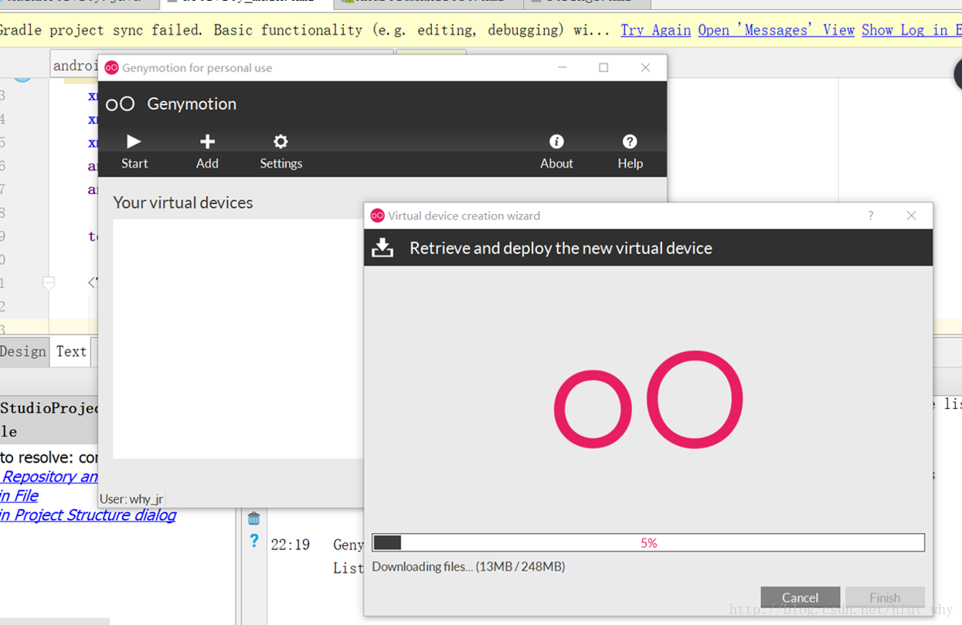Switch to the Text editor tab
Image resolution: width=962 pixels, height=625 pixels.
(x=71, y=352)
